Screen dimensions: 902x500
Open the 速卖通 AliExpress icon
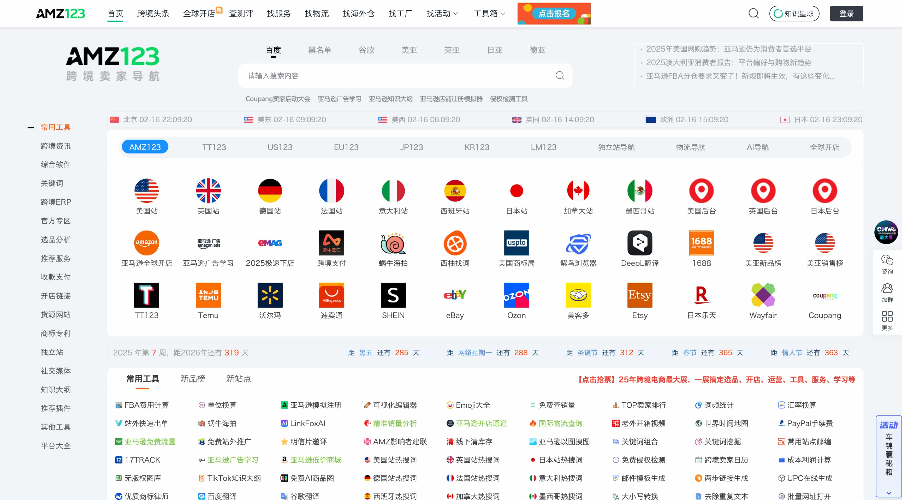(332, 295)
